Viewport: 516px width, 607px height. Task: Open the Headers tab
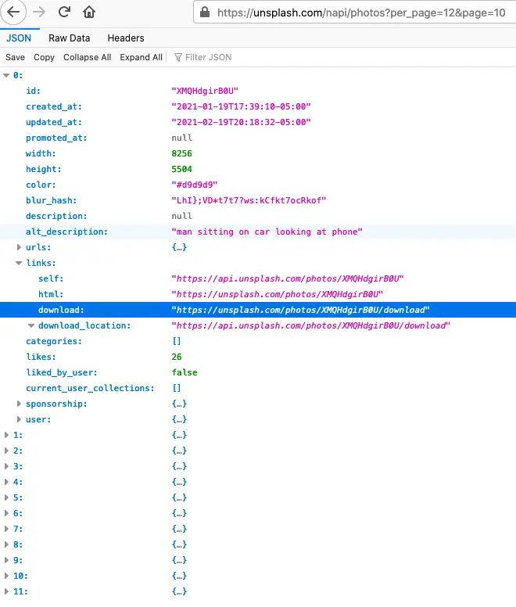tap(126, 38)
